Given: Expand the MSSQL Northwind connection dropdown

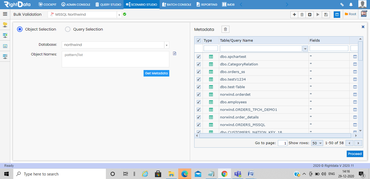Looking at the screenshot, I should 119,15.
